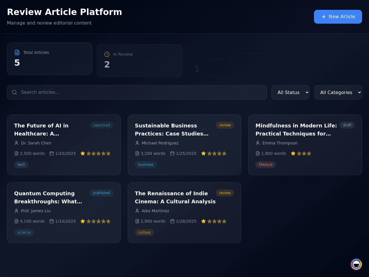
Task: Click author name Michael Rodriguez
Action: coord(160,143)
